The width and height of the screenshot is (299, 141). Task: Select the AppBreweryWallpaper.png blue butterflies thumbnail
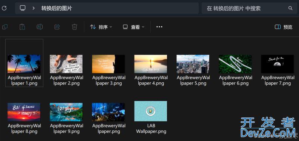[108, 112]
